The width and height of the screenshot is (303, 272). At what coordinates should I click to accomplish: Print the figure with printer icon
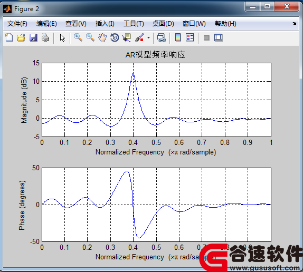(x=45, y=37)
